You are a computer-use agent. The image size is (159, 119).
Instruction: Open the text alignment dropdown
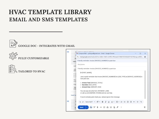(118, 102)
